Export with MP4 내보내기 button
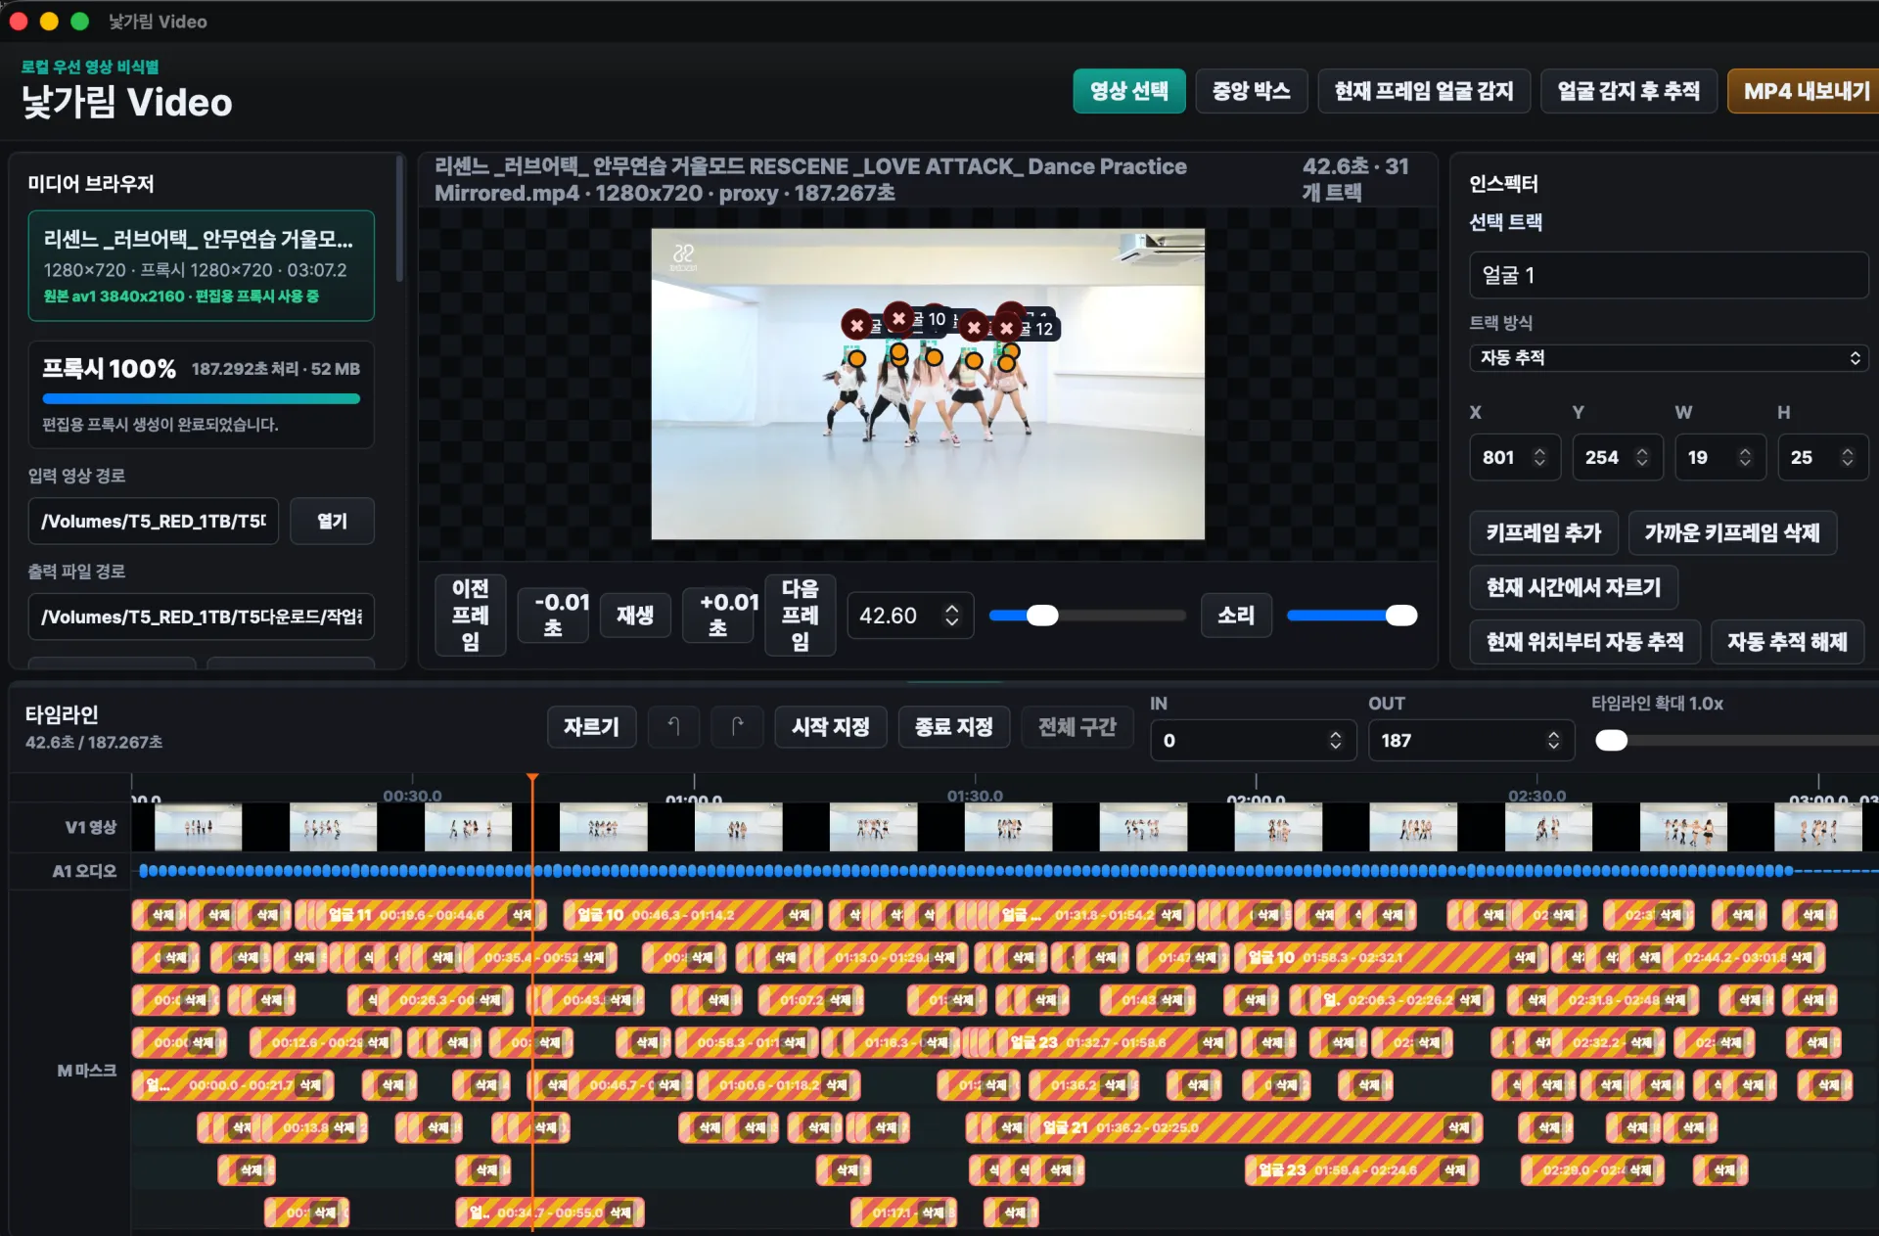Viewport: 1879px width, 1236px height. (x=1806, y=91)
